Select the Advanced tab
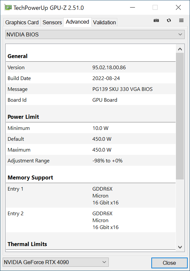190x271 pixels. coord(78,22)
